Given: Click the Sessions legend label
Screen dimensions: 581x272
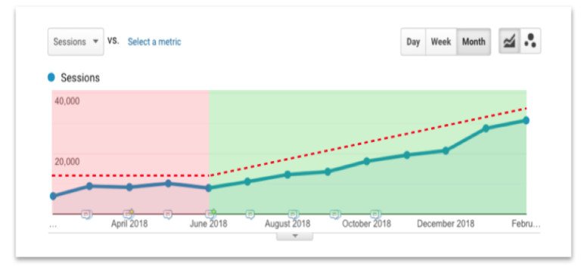Looking at the screenshot, I should tap(80, 78).
